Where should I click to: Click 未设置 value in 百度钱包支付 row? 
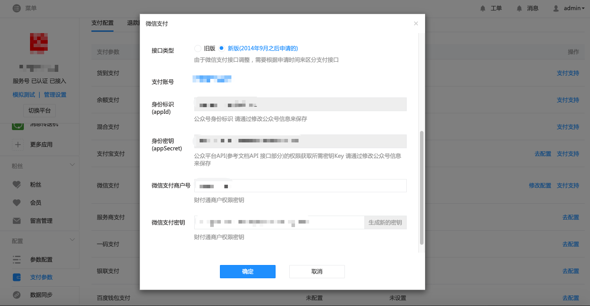pyautogui.click(x=397, y=298)
